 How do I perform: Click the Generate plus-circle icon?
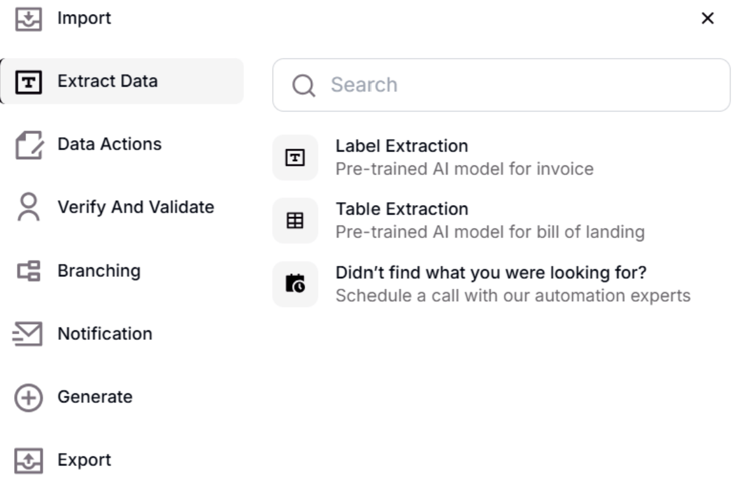(28, 398)
